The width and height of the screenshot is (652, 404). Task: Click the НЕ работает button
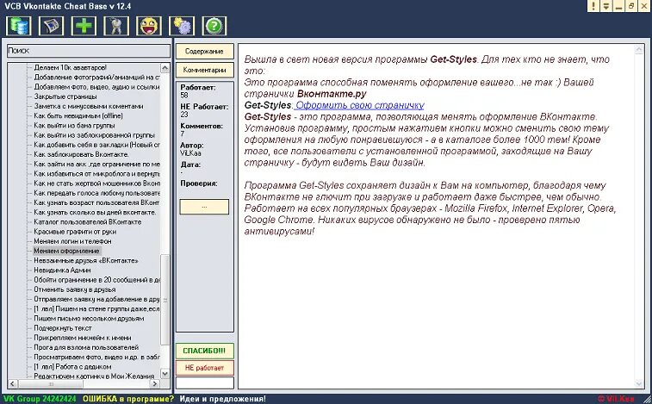205,368
